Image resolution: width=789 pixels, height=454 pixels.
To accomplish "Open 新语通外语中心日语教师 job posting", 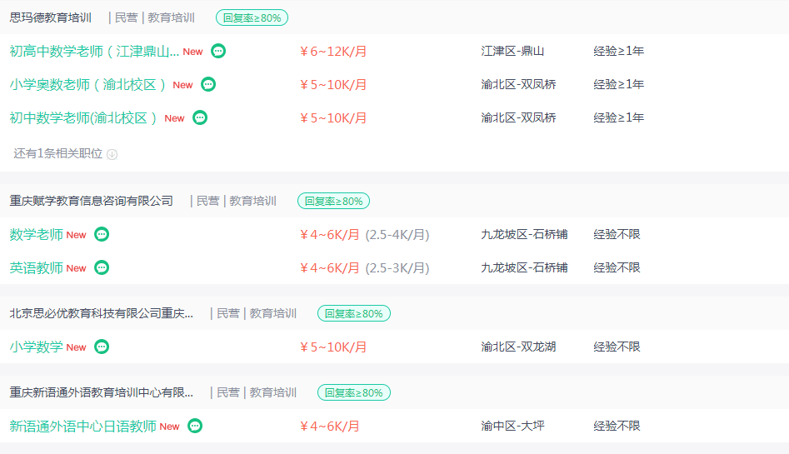I will pyautogui.click(x=83, y=427).
